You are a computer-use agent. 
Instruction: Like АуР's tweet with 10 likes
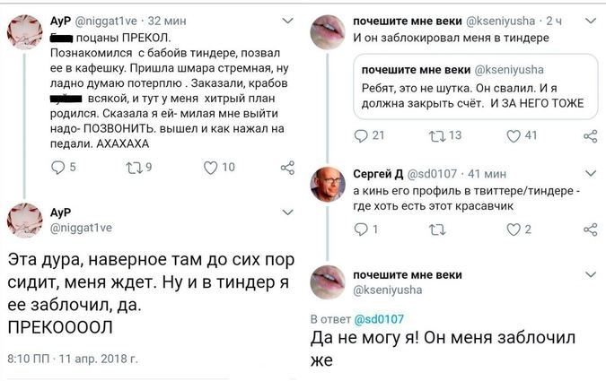pos(211,167)
